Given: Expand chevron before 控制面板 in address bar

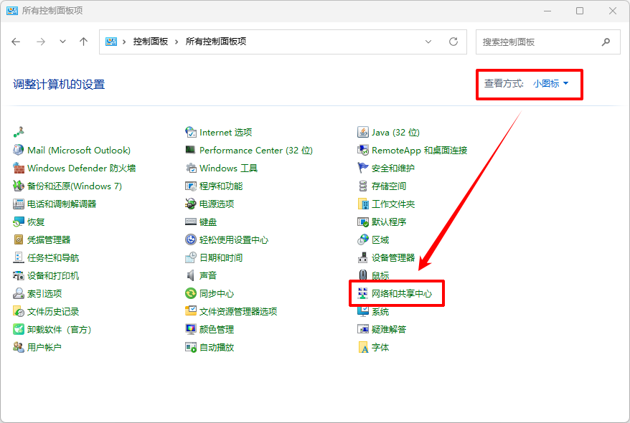Looking at the screenshot, I should coord(124,42).
